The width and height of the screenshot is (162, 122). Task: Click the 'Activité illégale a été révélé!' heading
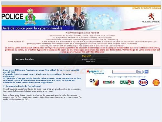[x=82, y=33]
